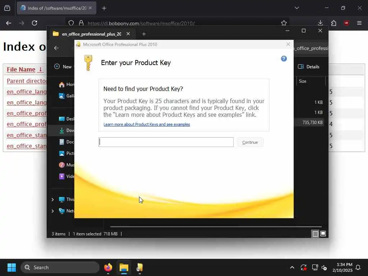The width and height of the screenshot is (368, 276).
Task: Close the Office Professional Plus 2010 dialog
Action: [288, 44]
